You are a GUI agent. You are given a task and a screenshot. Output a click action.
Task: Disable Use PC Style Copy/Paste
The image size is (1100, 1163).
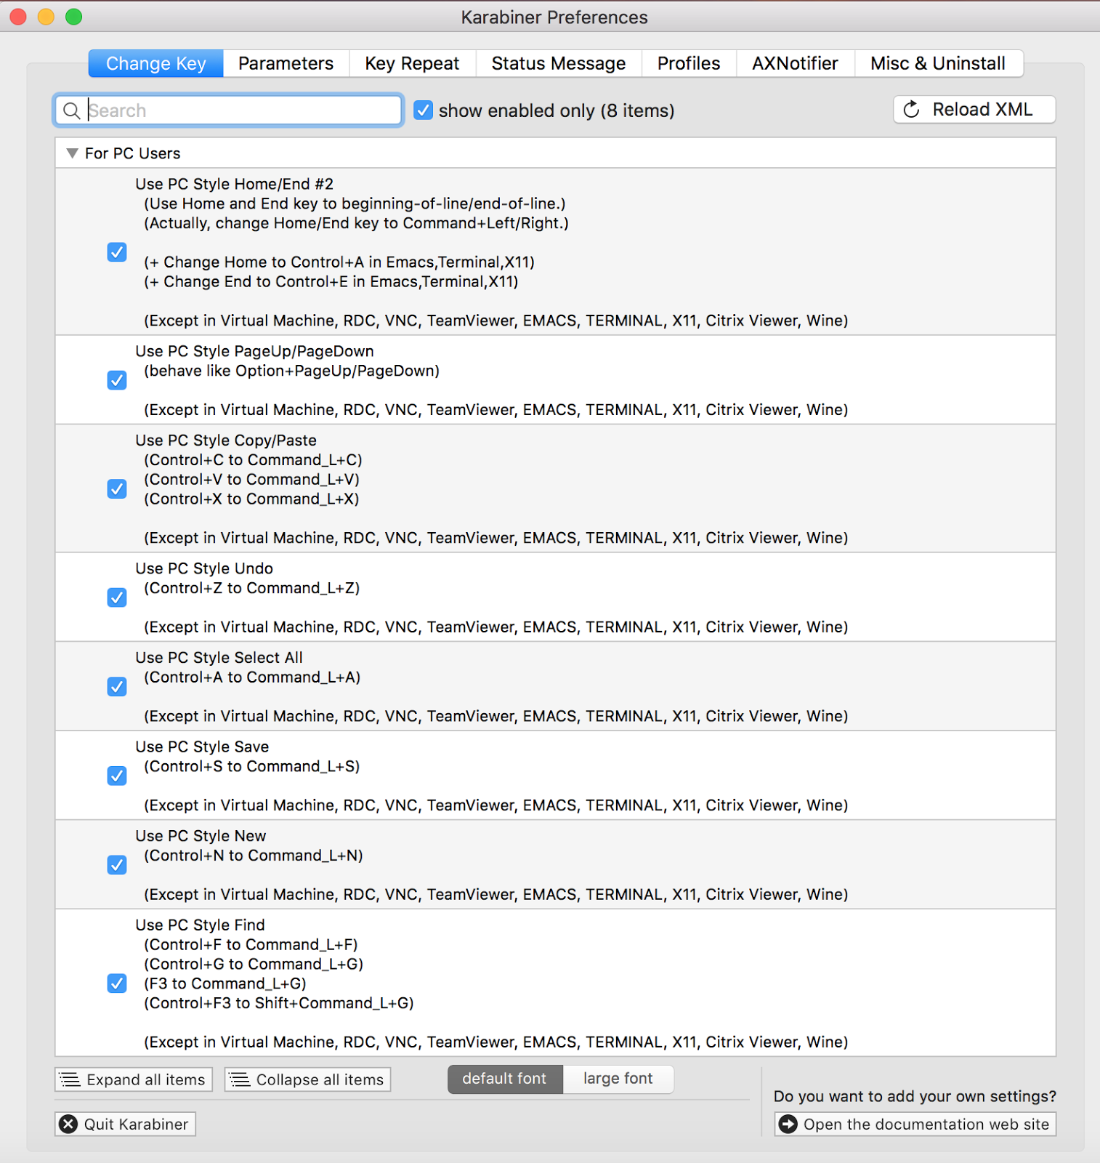click(117, 489)
